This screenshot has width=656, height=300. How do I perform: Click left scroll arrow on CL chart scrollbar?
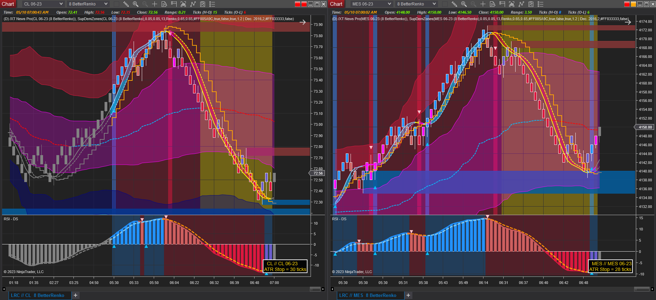pos(4,289)
